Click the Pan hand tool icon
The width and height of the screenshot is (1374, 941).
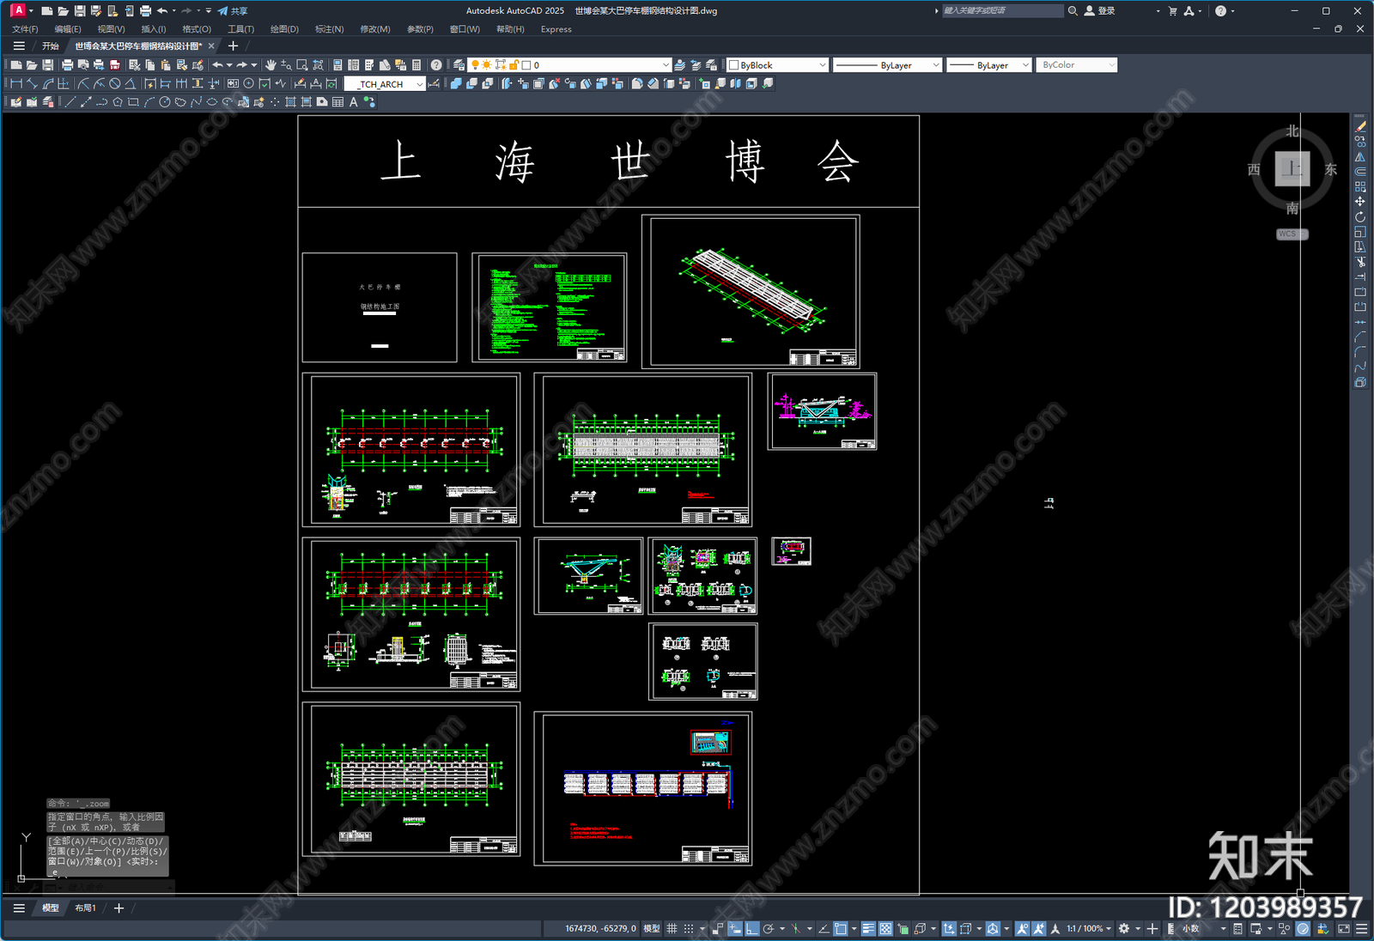[271, 65]
